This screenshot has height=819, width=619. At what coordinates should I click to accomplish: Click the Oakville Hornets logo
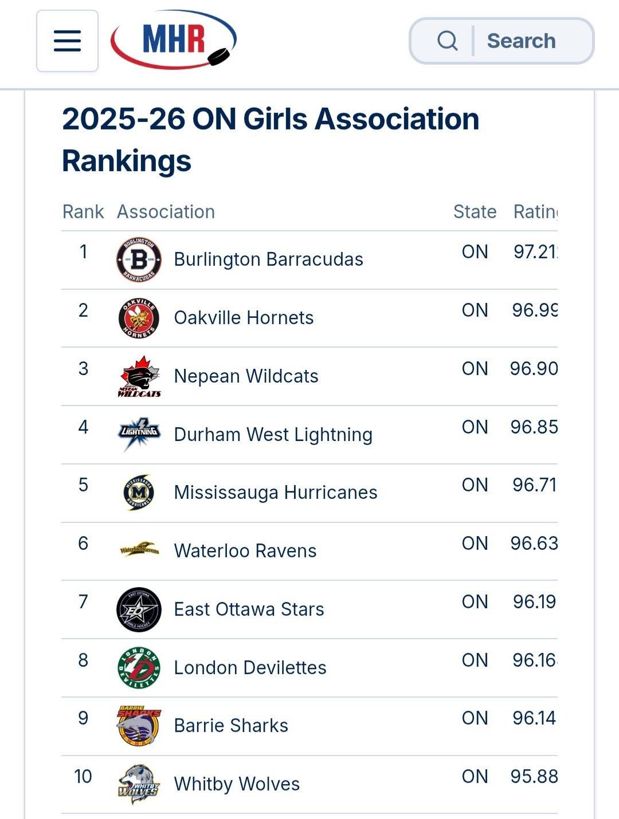tap(139, 318)
